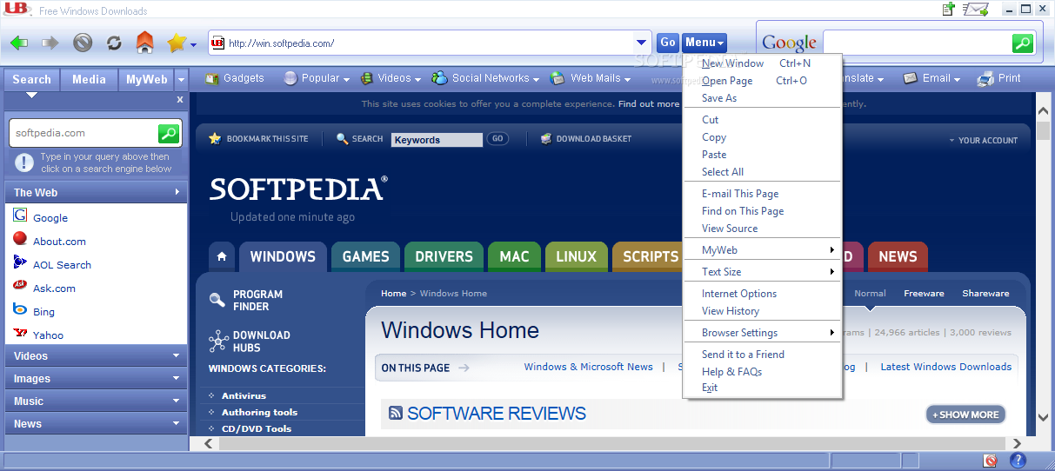Select Exit from the menu

pos(762,388)
